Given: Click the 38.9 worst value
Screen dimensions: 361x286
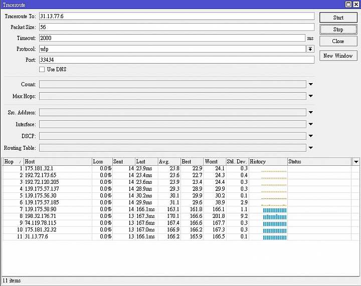Looking at the screenshot, I should (x=220, y=202).
